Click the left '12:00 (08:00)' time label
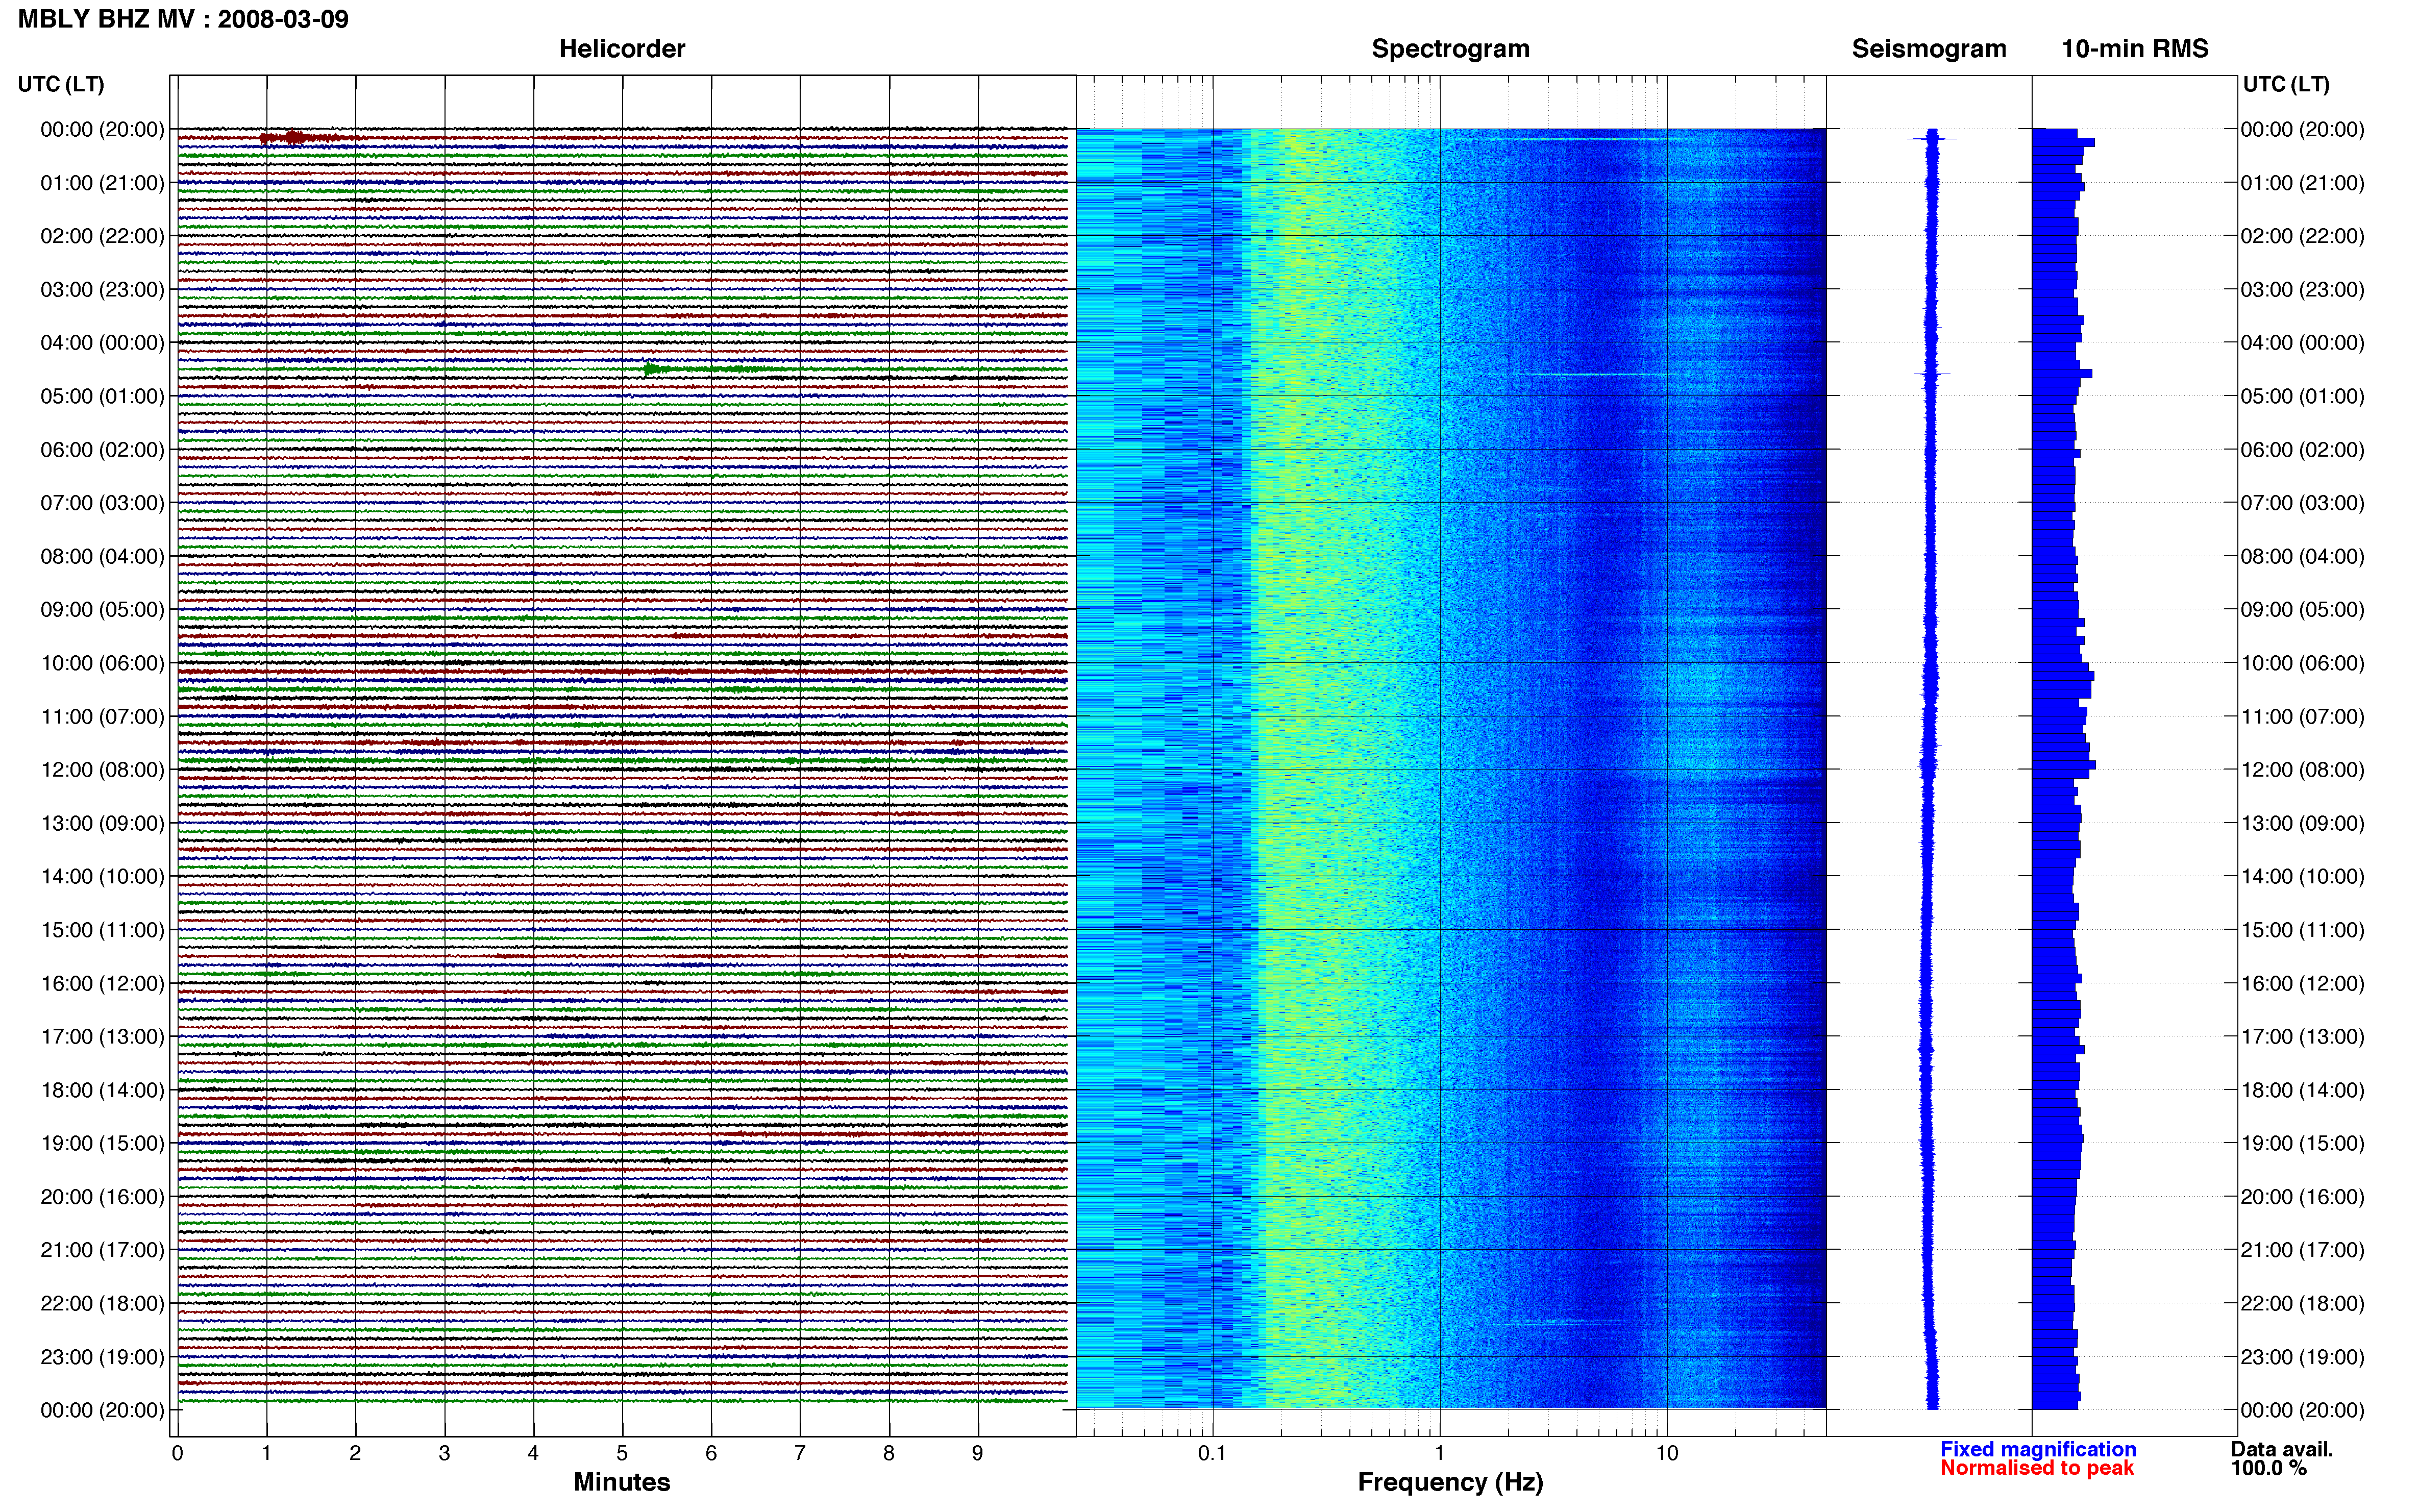 point(102,770)
